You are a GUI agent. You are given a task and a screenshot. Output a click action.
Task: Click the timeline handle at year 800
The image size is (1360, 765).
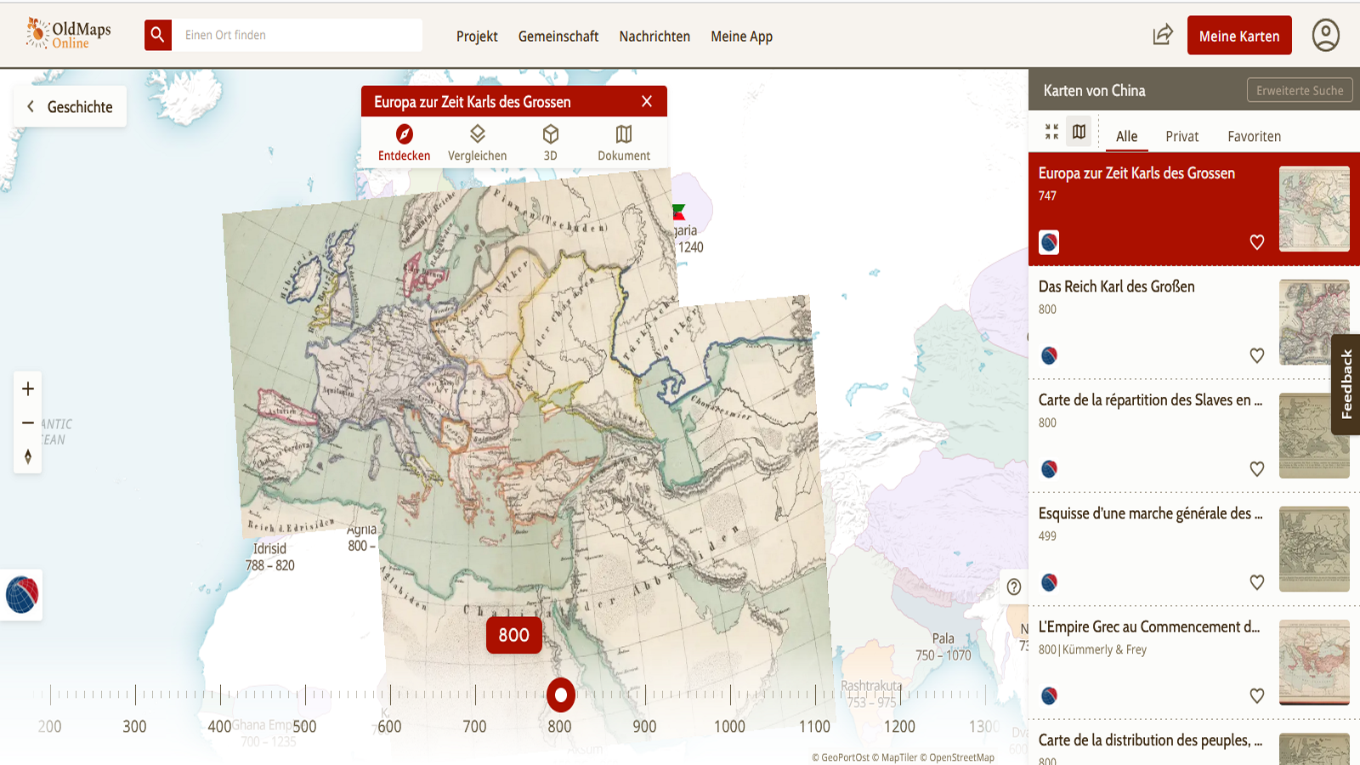[561, 695]
